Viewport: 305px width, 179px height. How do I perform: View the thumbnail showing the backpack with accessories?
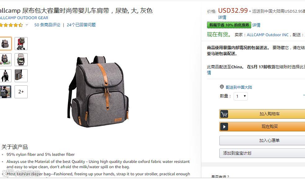[6, 60]
